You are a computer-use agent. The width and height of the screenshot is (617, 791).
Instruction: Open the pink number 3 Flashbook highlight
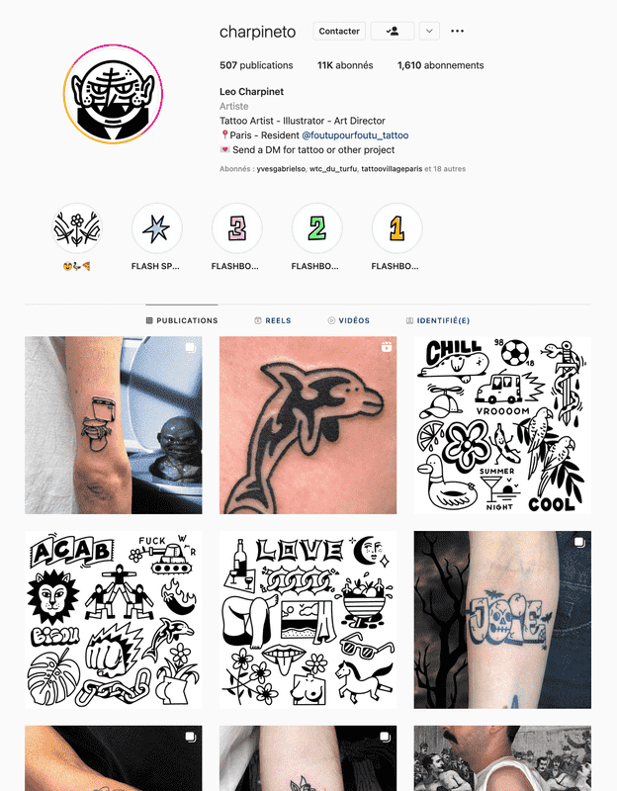pyautogui.click(x=236, y=228)
